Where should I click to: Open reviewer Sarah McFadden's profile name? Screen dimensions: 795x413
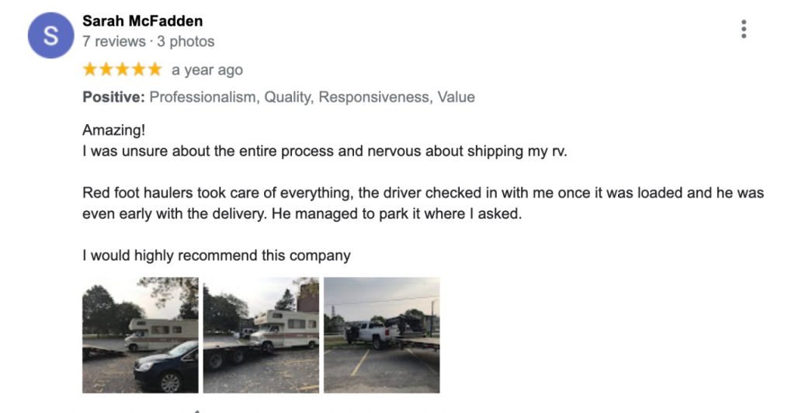pyautogui.click(x=142, y=21)
